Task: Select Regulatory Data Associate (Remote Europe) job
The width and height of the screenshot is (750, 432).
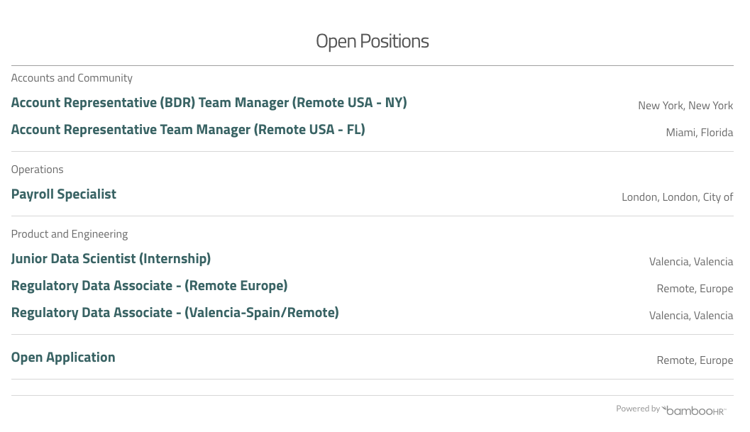Action: [149, 286]
